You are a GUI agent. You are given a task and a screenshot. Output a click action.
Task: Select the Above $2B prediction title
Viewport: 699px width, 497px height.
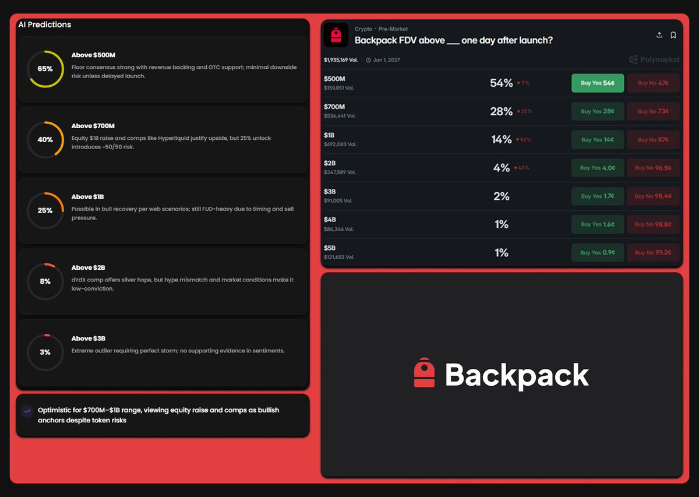[x=89, y=267]
